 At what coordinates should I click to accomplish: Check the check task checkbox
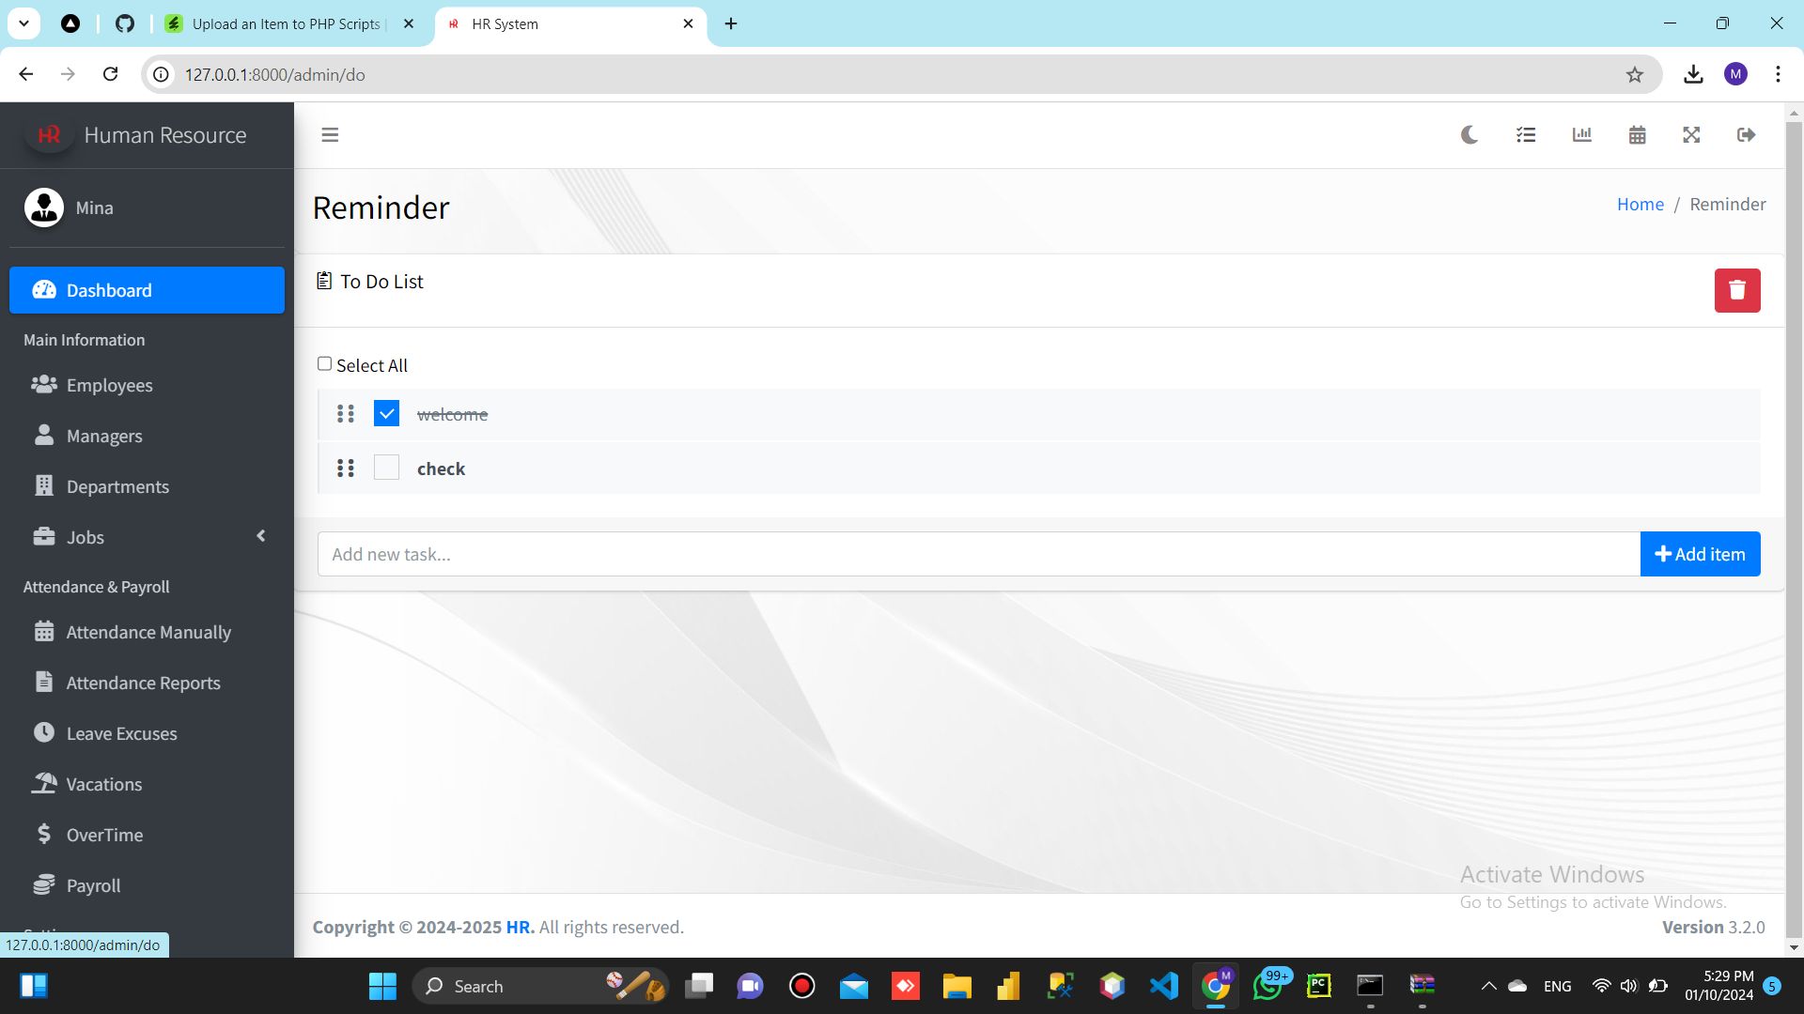point(386,468)
